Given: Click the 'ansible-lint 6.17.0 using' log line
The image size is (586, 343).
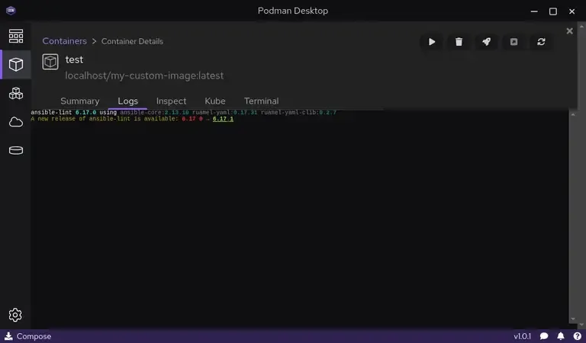Looking at the screenshot, I should (73, 112).
